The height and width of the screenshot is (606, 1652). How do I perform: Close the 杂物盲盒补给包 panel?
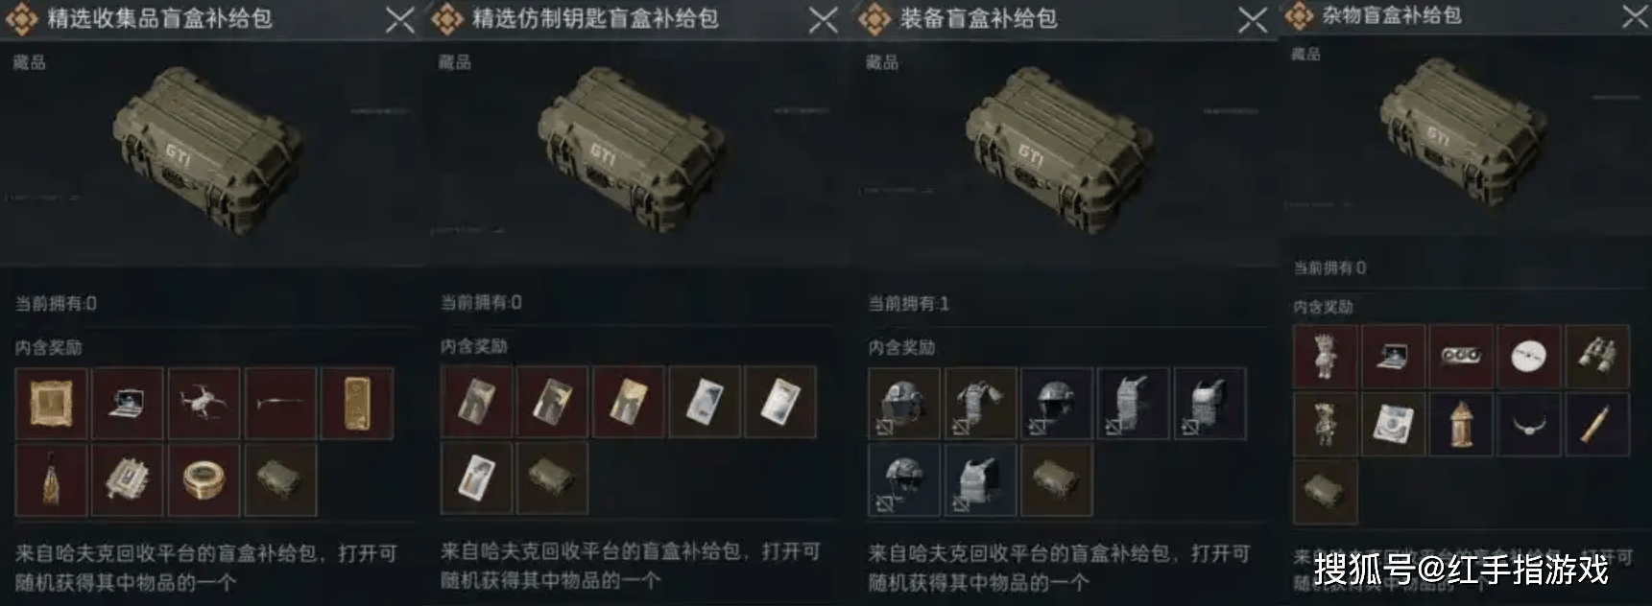point(1635,16)
